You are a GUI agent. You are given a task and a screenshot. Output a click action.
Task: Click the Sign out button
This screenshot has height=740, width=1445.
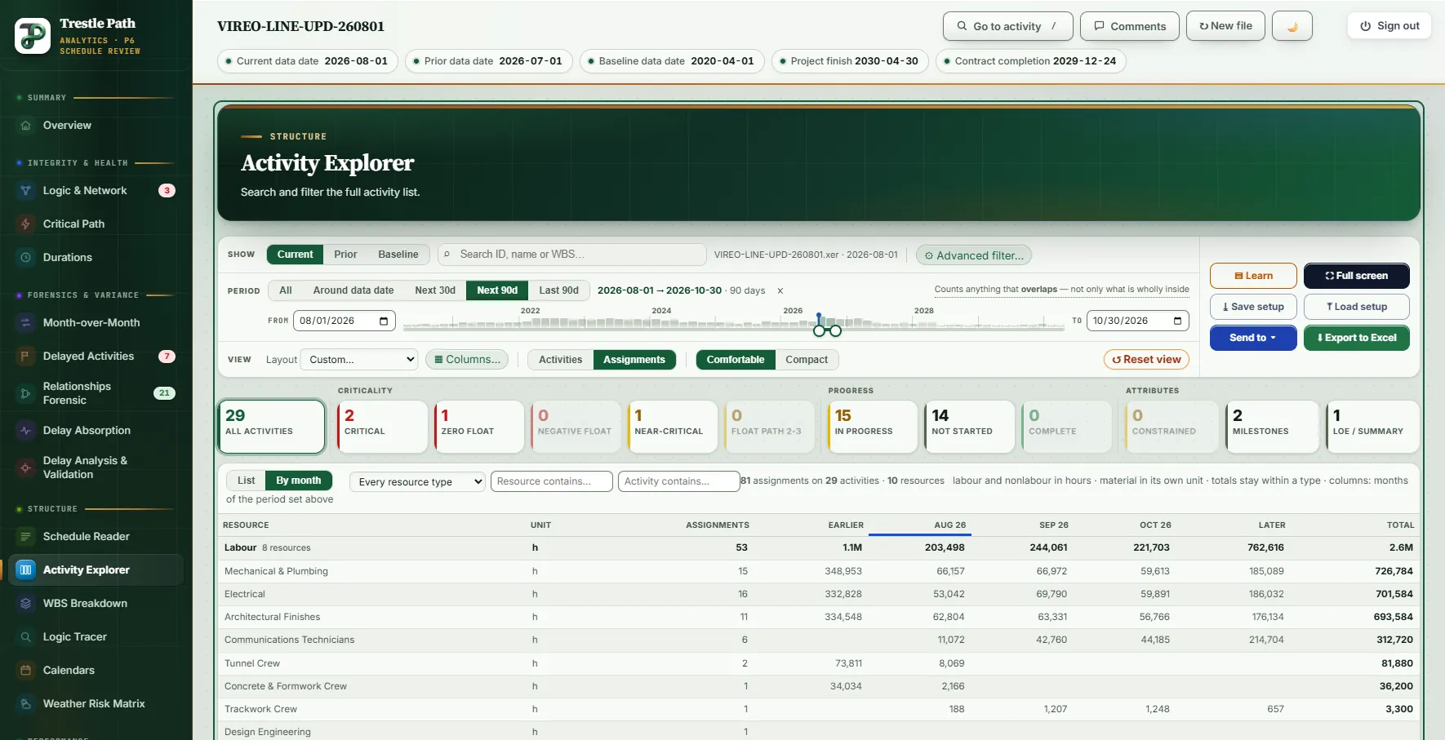tap(1389, 26)
